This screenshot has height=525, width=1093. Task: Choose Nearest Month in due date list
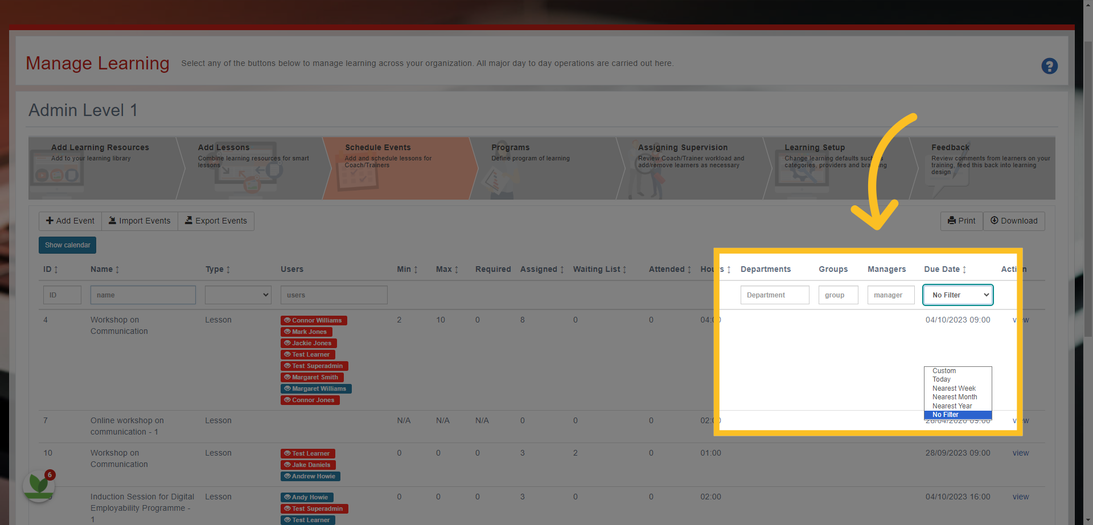click(x=958, y=397)
